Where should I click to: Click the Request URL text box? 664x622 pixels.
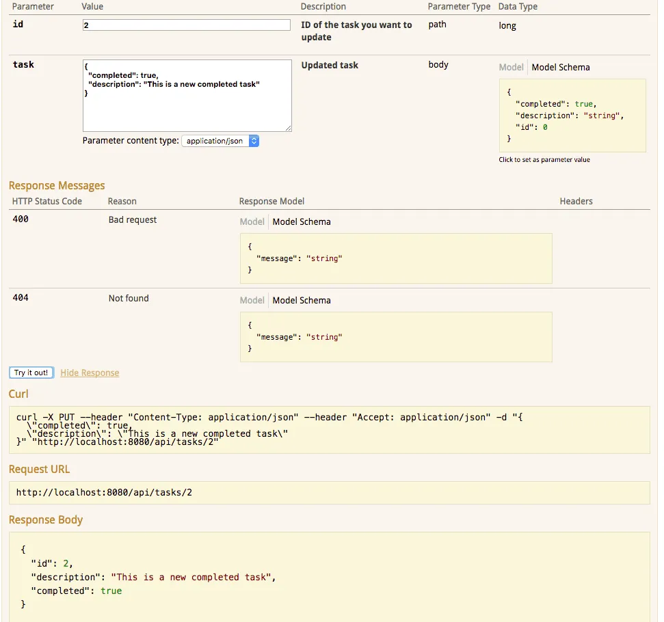(x=329, y=492)
